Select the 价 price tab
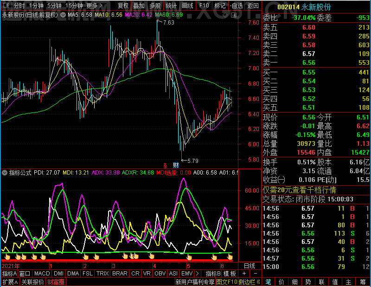Screen dimensions: 371x287 281,282
